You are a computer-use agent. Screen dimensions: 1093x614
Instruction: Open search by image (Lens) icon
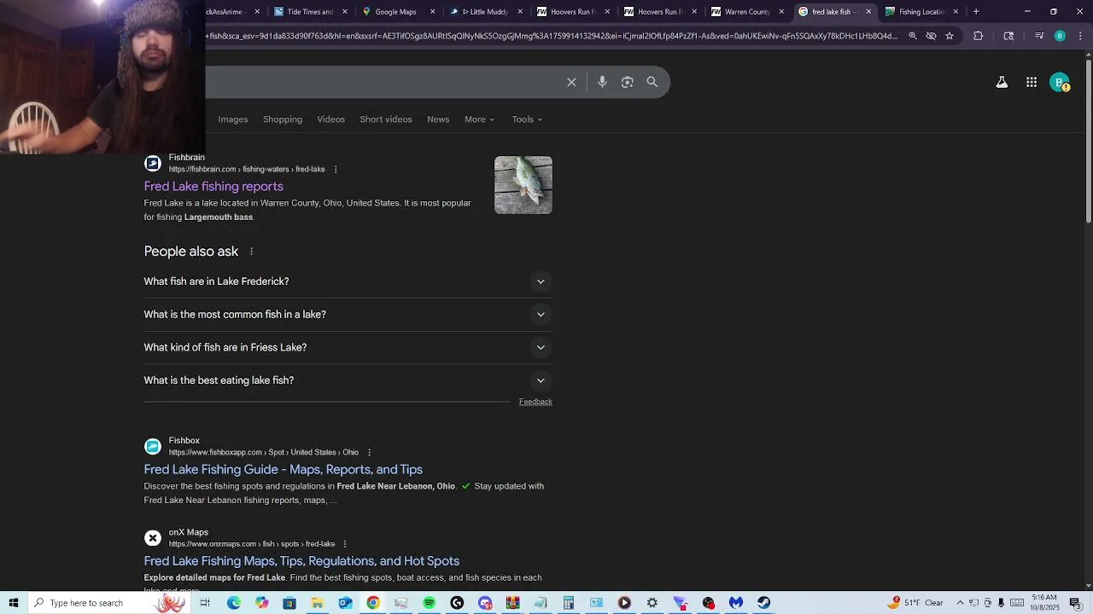point(628,82)
